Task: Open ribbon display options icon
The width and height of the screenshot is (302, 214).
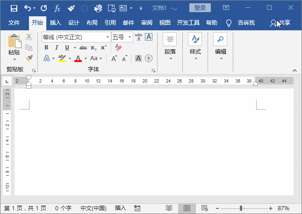Action: [x=226, y=7]
